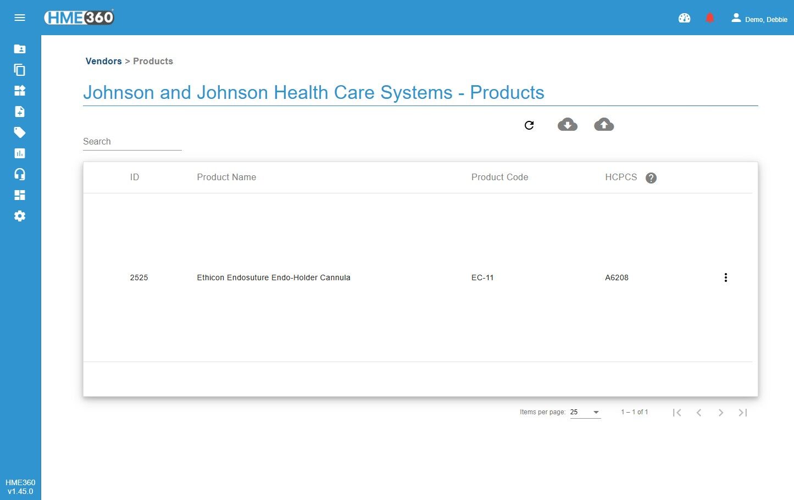This screenshot has height=500, width=794.
Task: Click the Search input field
Action: (132, 142)
